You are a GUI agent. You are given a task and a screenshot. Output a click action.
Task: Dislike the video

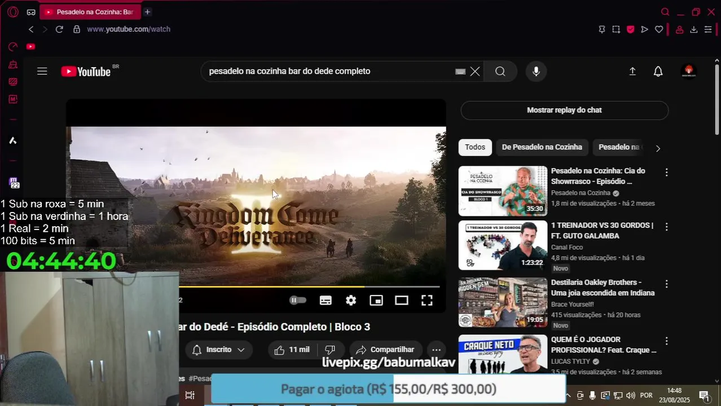330,350
